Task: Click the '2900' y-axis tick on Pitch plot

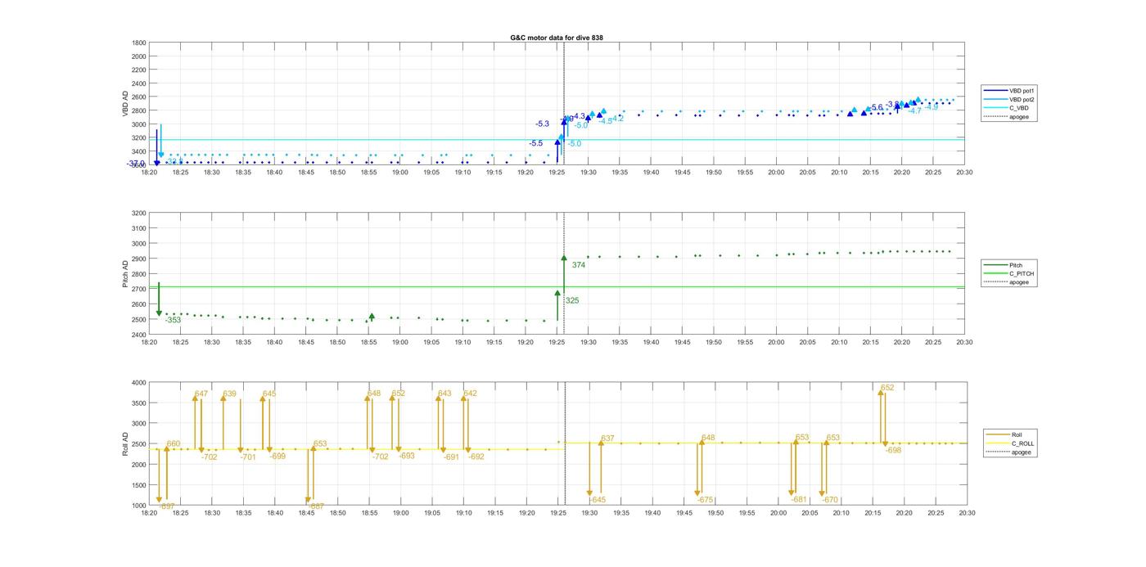Action: coord(139,259)
